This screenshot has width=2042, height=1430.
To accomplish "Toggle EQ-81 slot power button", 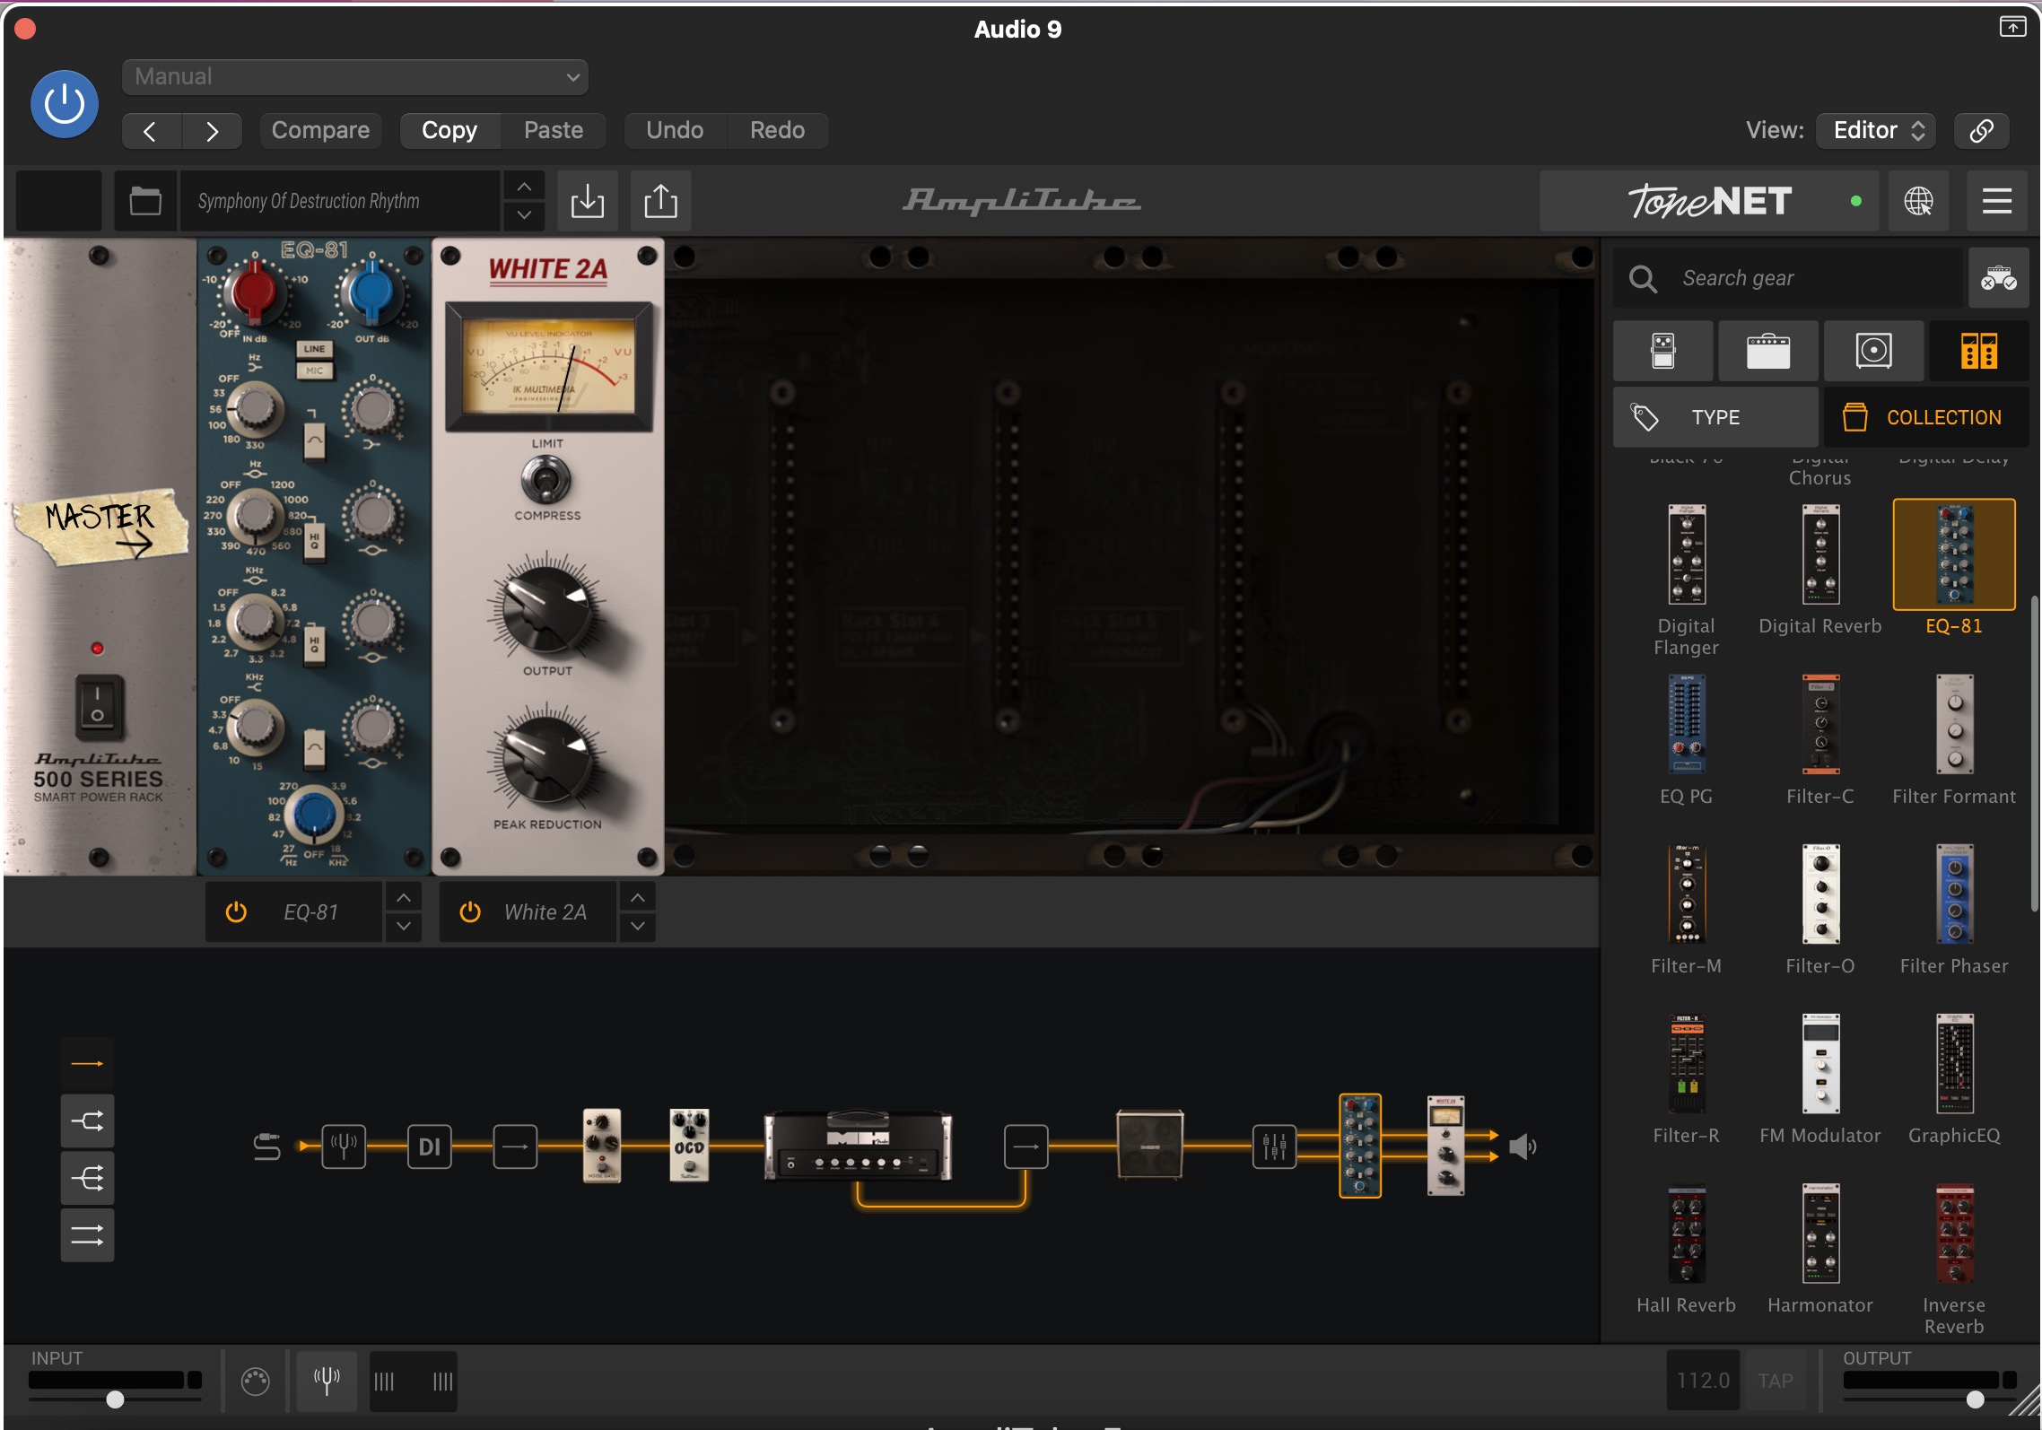I will (x=236, y=912).
